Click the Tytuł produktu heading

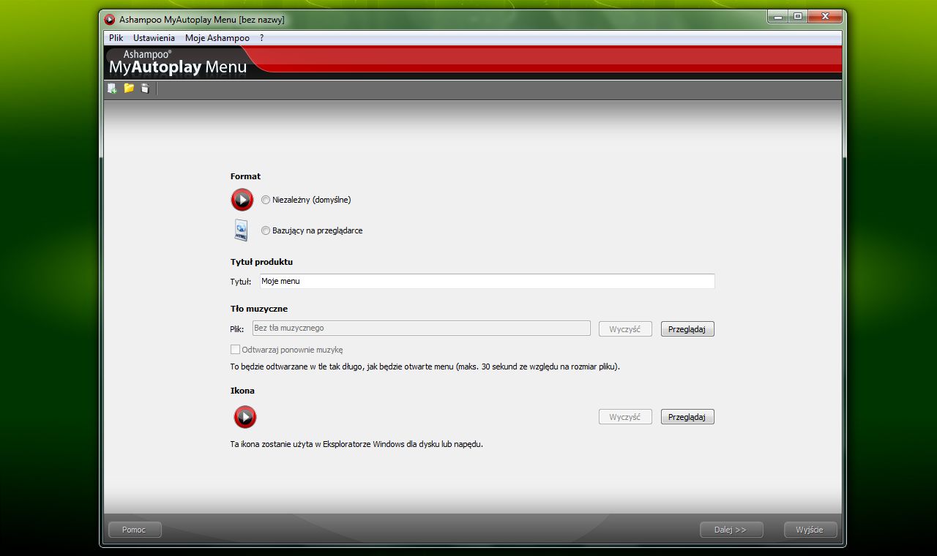[x=261, y=262]
